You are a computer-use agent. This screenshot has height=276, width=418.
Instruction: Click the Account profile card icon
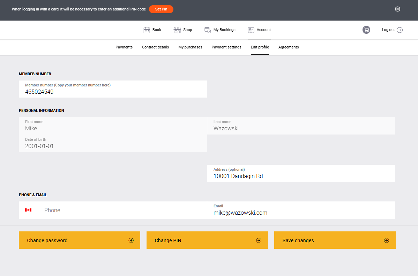click(251, 30)
